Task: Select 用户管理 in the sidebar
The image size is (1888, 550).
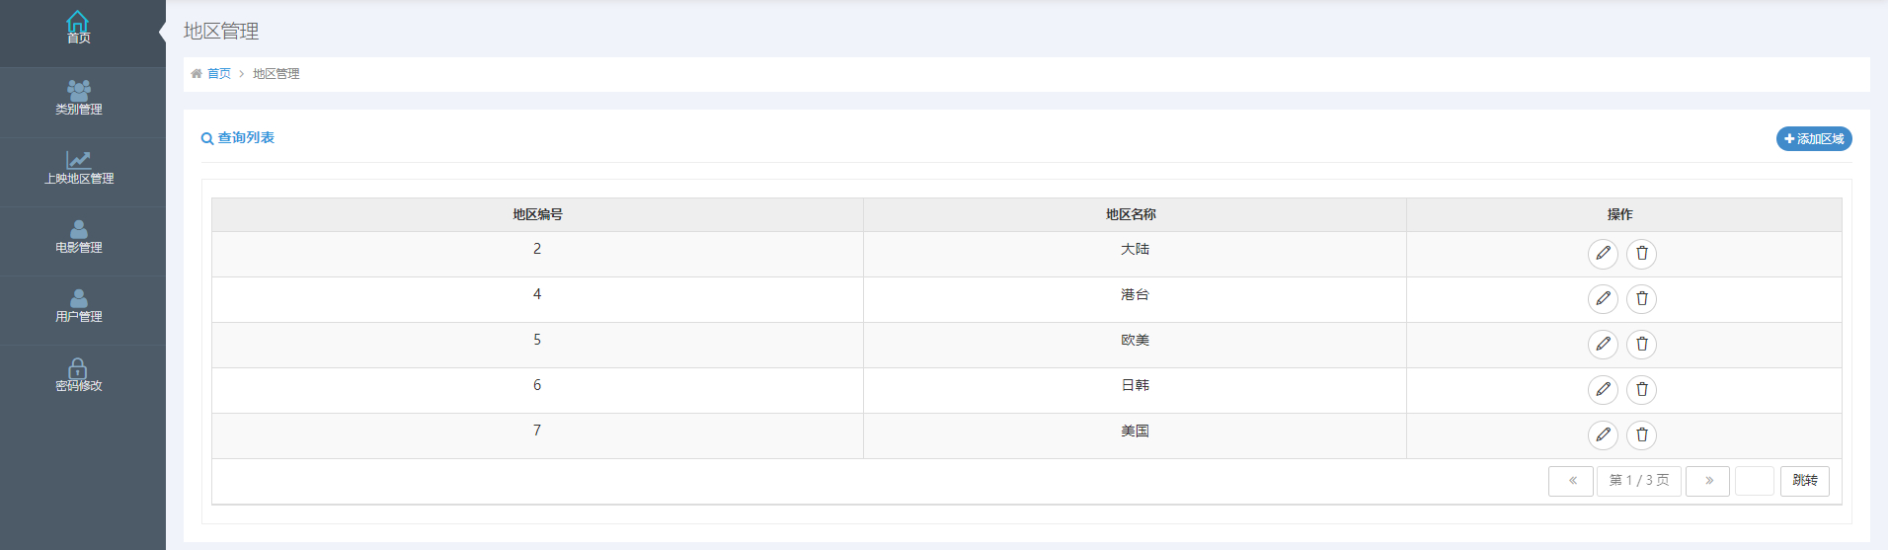Action: (x=79, y=306)
